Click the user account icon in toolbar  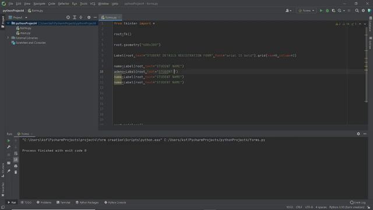tap(287, 10)
